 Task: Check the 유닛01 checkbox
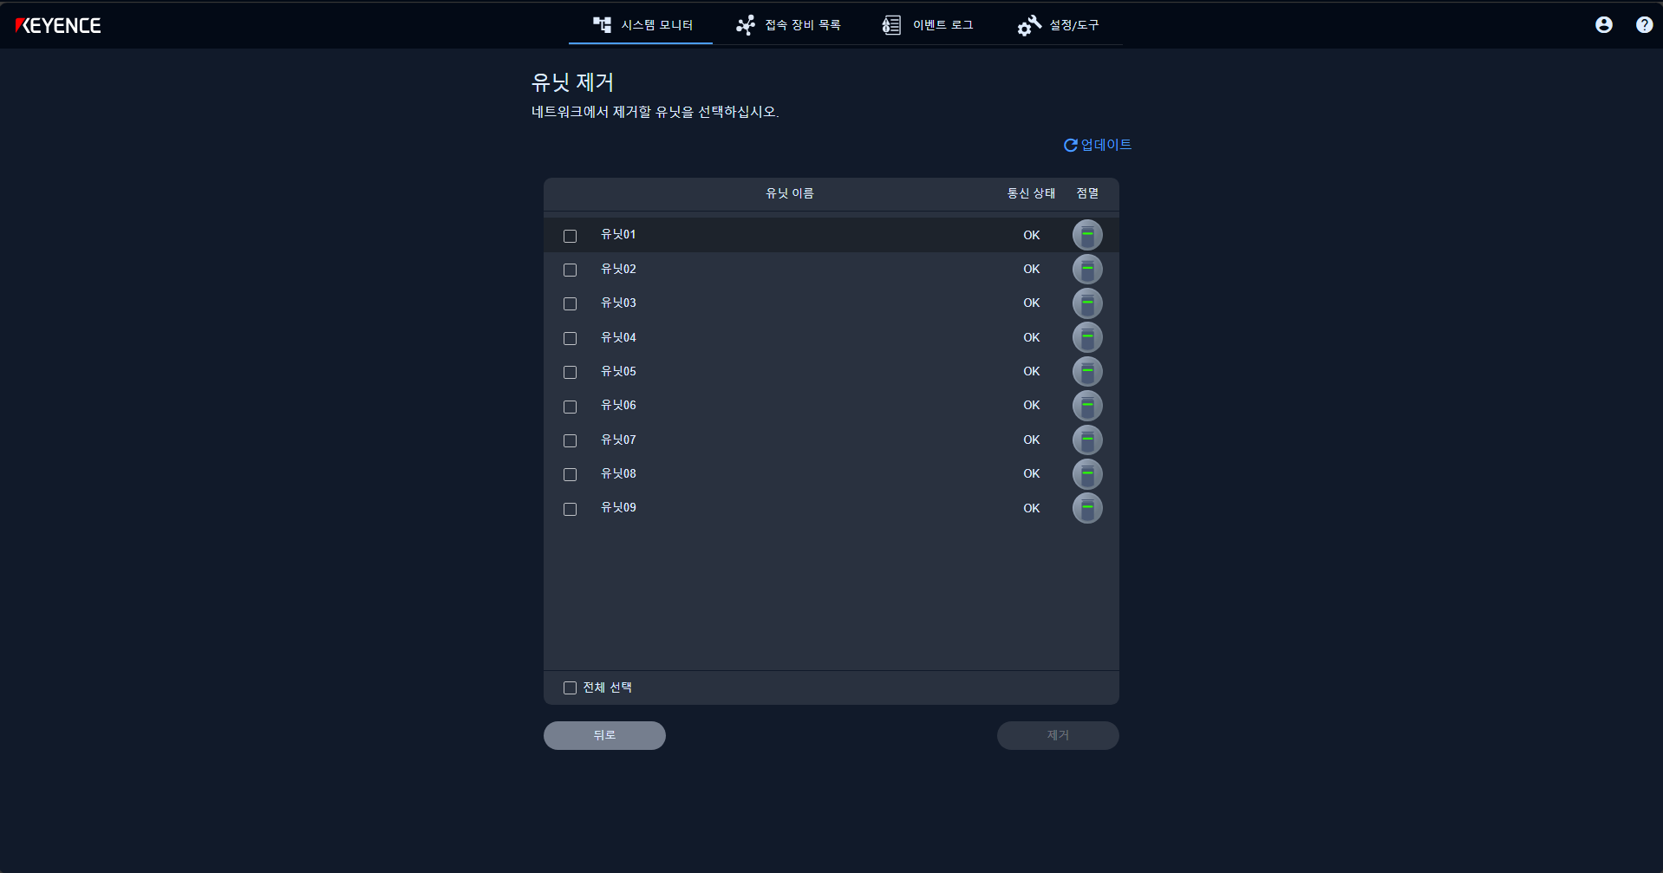570,236
